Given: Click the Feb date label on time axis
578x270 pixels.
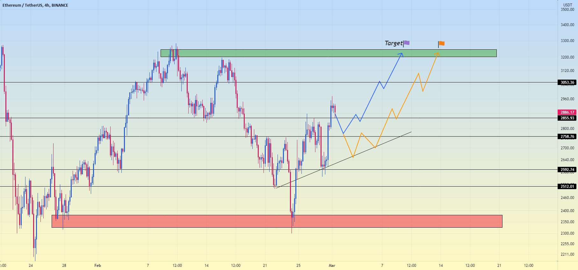Looking at the screenshot, I should [98, 266].
